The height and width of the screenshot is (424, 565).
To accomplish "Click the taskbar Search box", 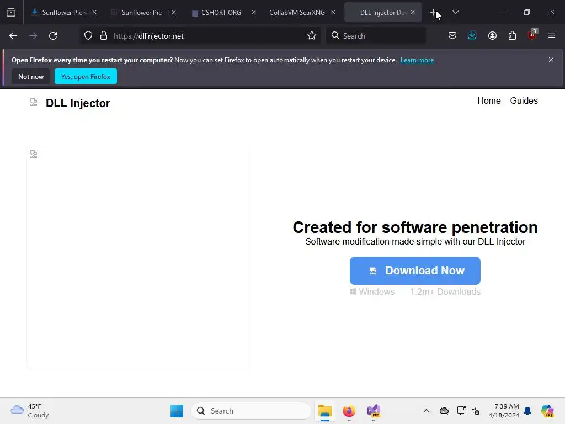I will (251, 411).
